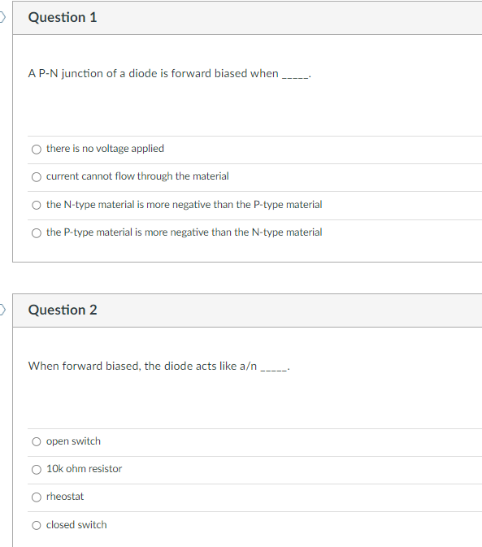Click the 'When forward biased, the diode acts' prompt
482x547 pixels.
(159, 366)
